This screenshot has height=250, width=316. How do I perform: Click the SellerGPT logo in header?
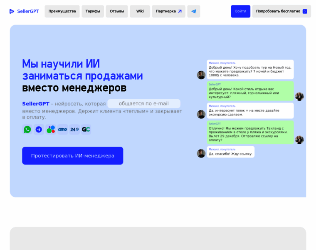click(24, 11)
